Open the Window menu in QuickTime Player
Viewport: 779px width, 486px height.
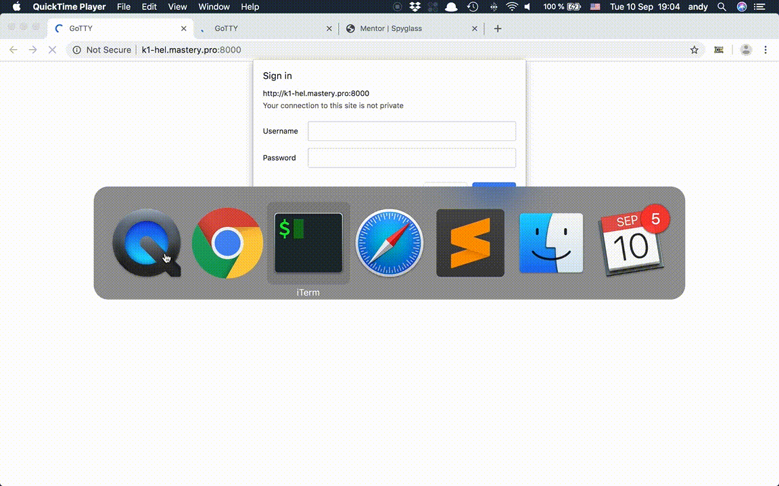coord(214,7)
